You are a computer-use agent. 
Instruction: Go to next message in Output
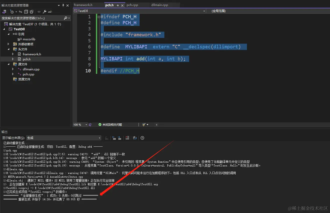tap(120, 138)
